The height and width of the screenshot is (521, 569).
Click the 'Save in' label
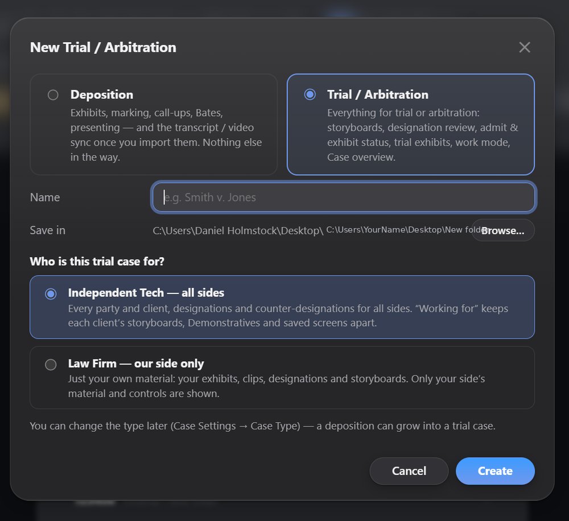(x=48, y=230)
